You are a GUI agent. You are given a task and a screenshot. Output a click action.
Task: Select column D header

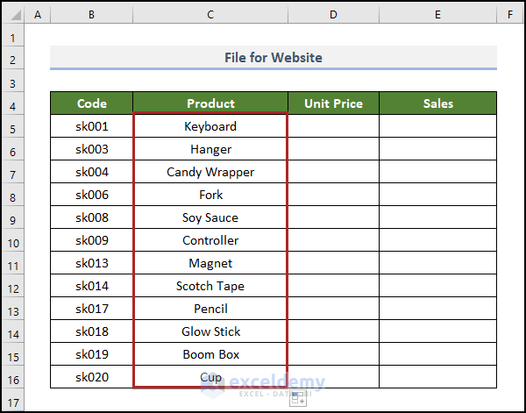[x=333, y=16]
